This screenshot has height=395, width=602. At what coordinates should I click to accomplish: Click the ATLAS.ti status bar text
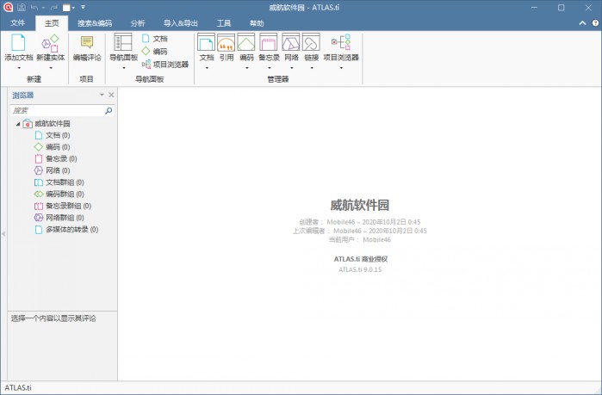coord(18,388)
